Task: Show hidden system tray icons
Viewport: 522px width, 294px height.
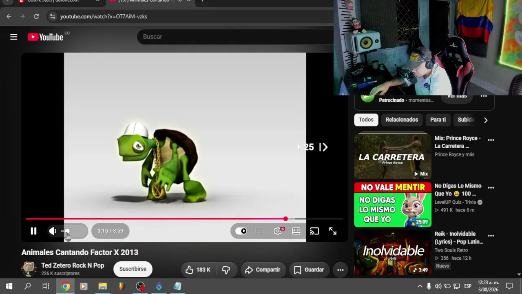Action: click(x=420, y=286)
